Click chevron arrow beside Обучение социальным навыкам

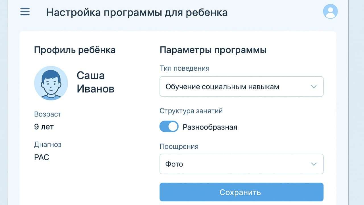[x=314, y=87]
